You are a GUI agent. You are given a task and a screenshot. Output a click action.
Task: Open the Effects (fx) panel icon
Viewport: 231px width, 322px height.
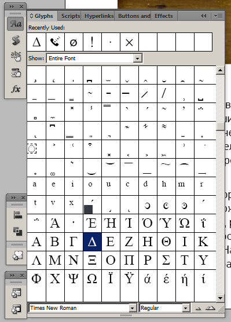pos(16,89)
